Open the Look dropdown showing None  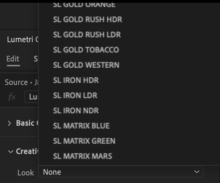coord(121,172)
